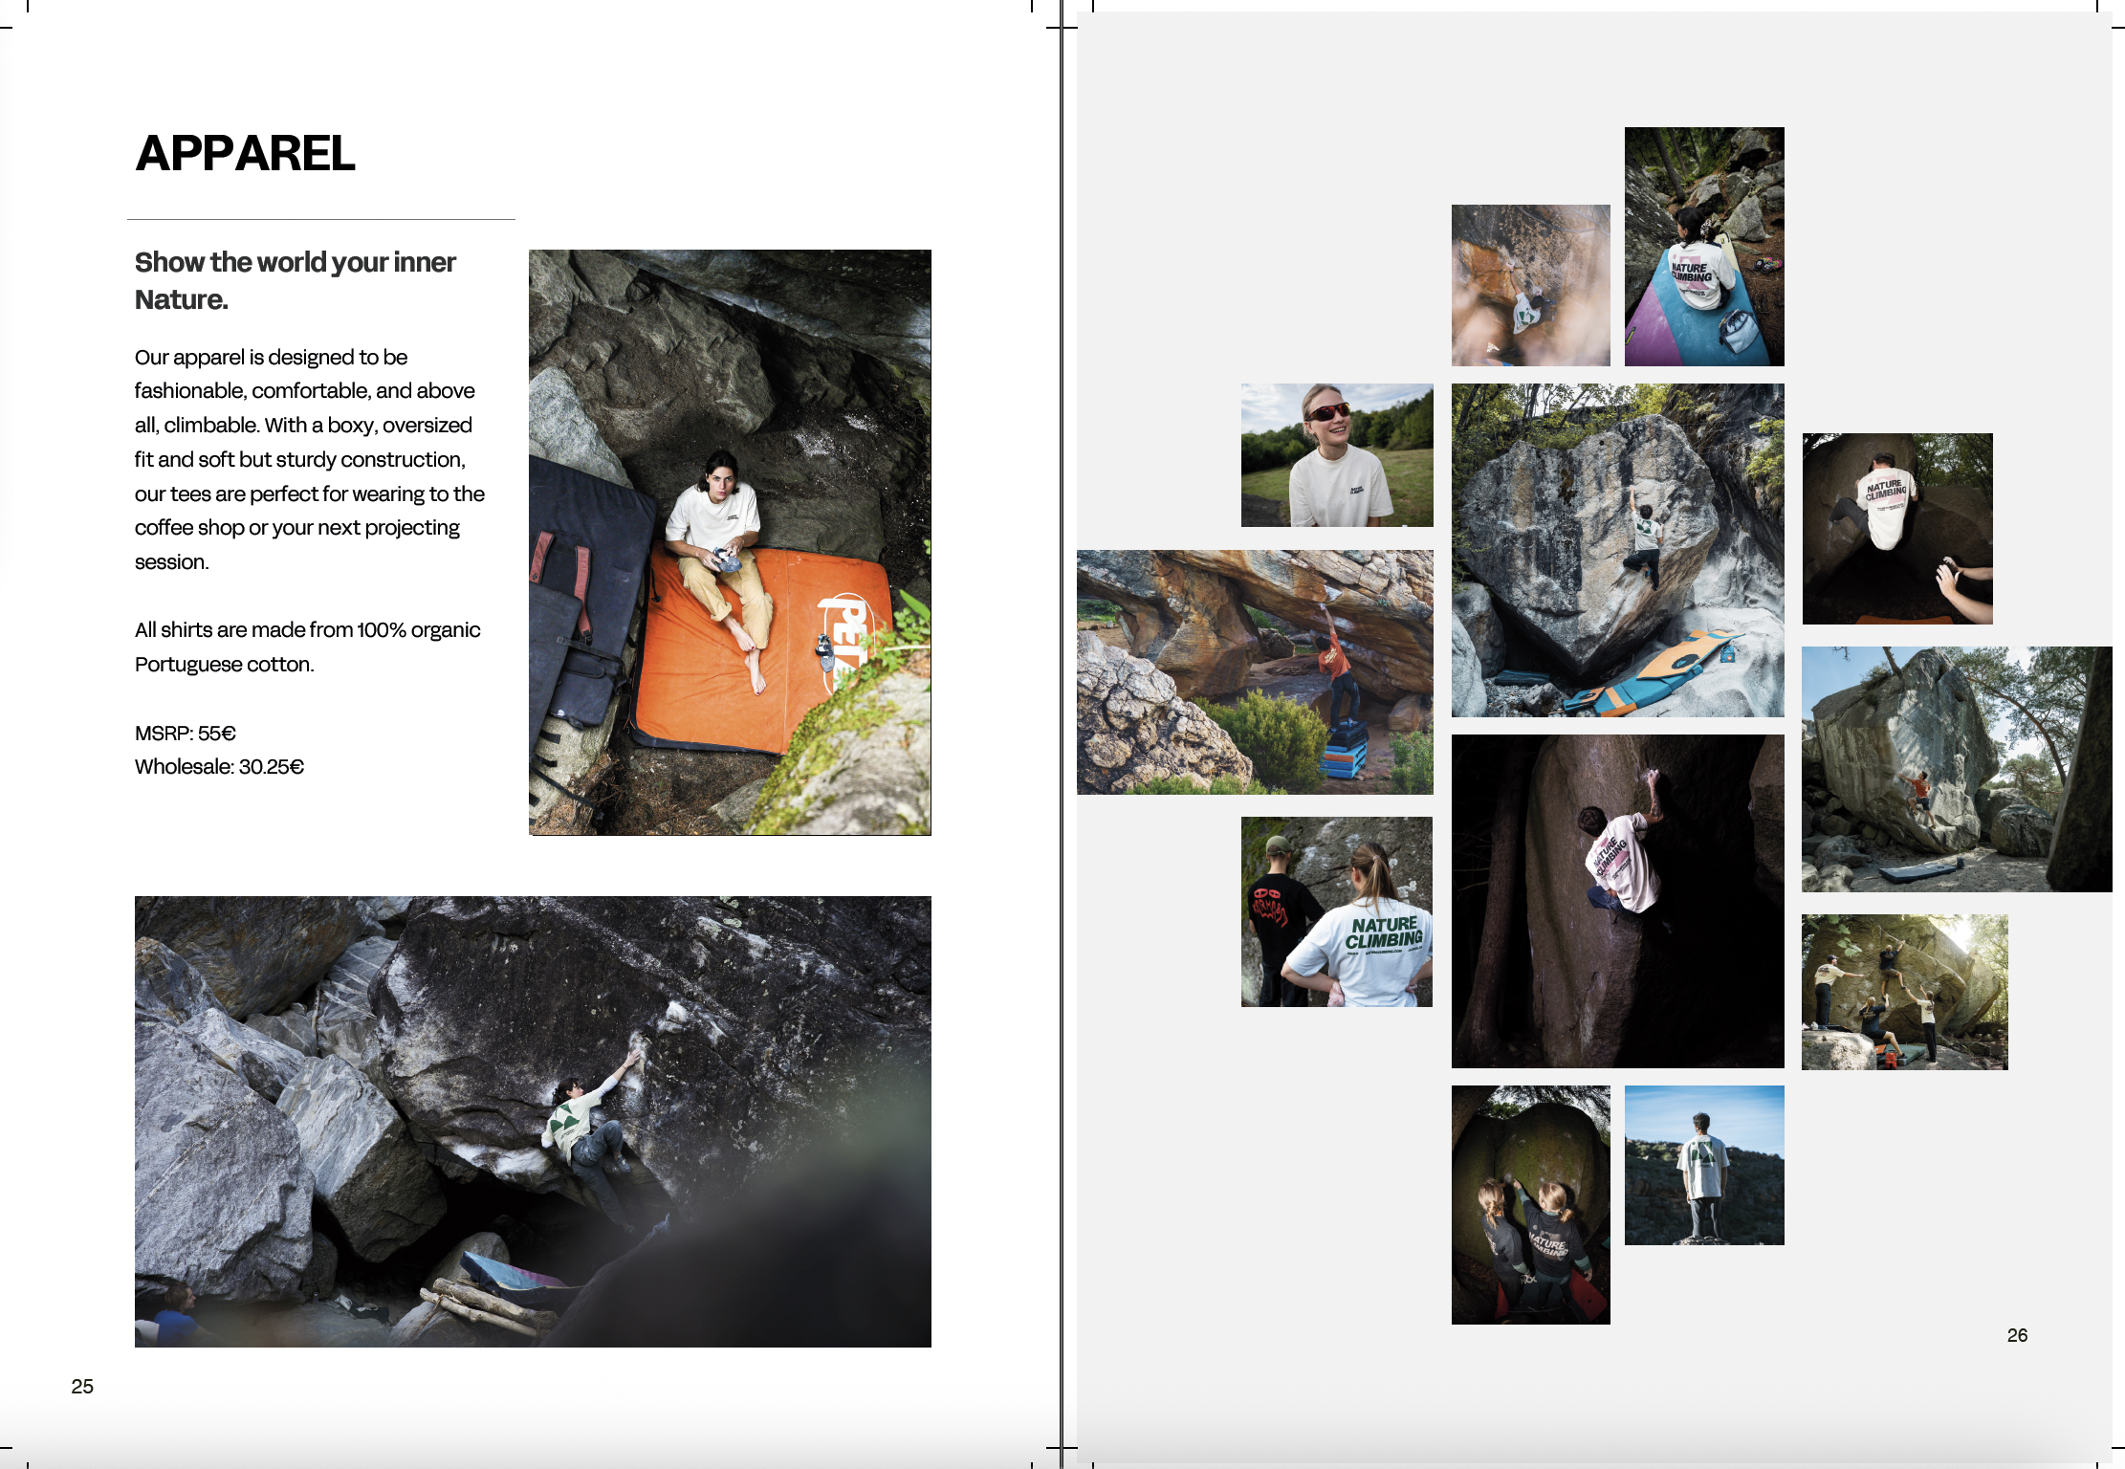Click the Wholesale: 30.25€ price line
The height and width of the screenshot is (1469, 2125).
coord(219,767)
